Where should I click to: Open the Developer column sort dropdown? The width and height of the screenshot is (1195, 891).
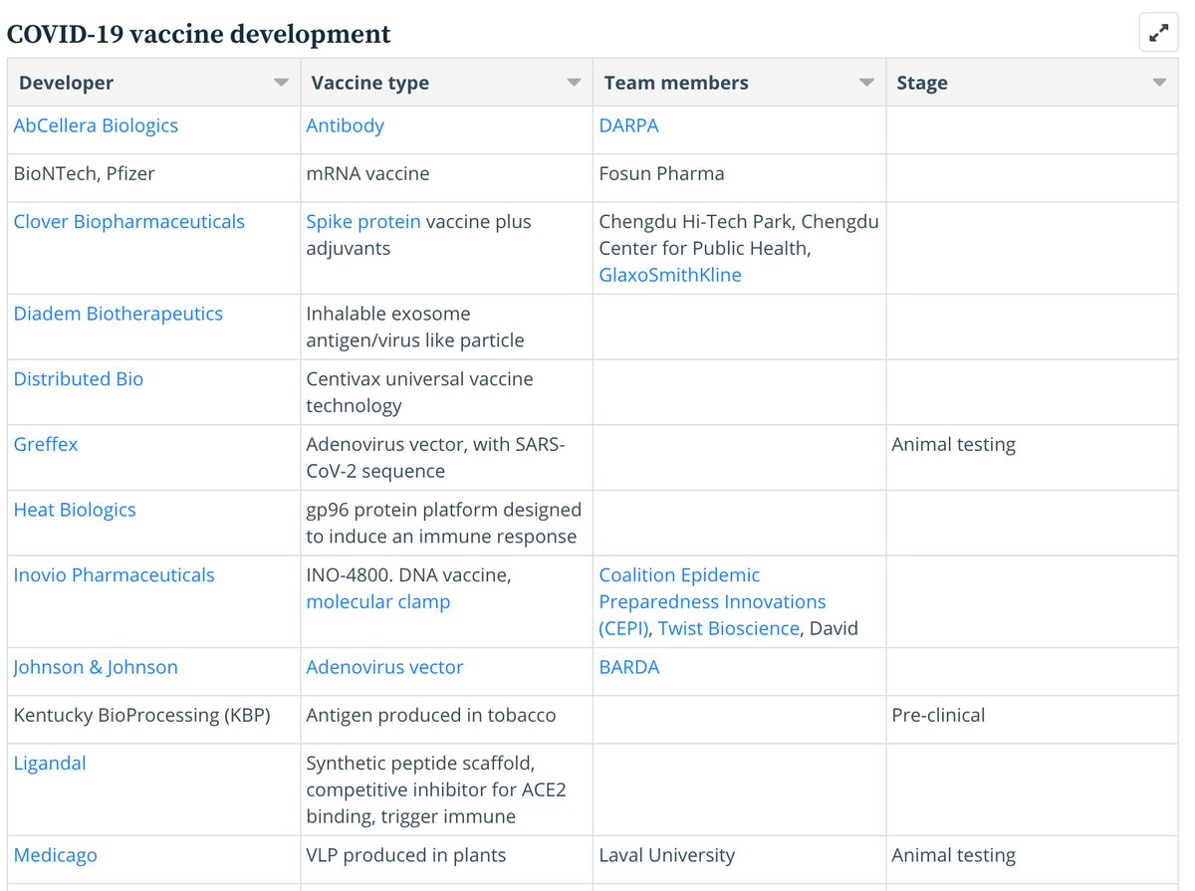[x=282, y=83]
